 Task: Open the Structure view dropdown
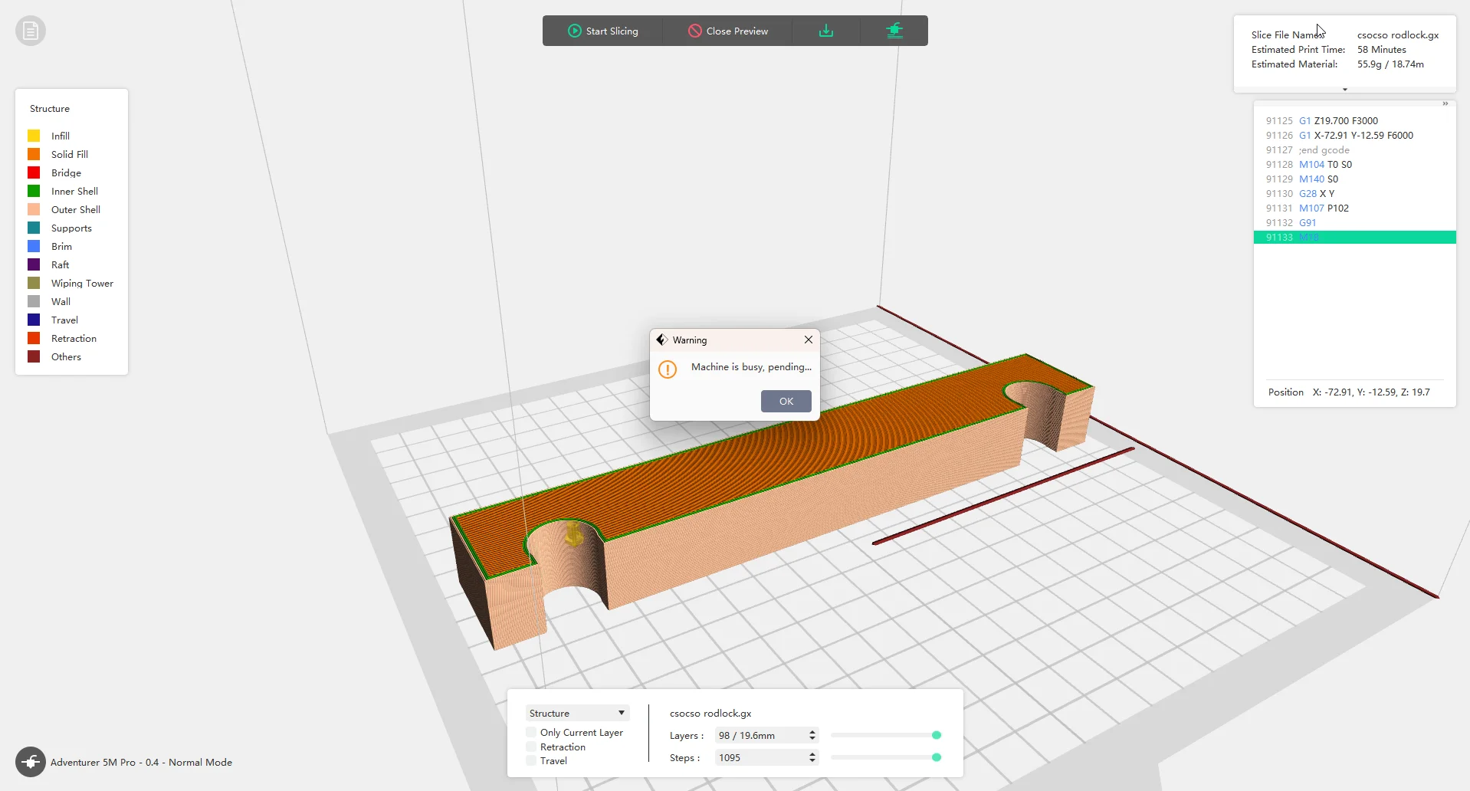(578, 713)
